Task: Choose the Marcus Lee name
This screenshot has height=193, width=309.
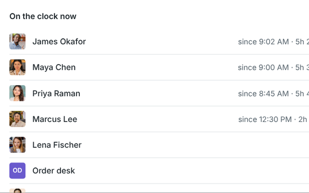Action: (x=55, y=119)
